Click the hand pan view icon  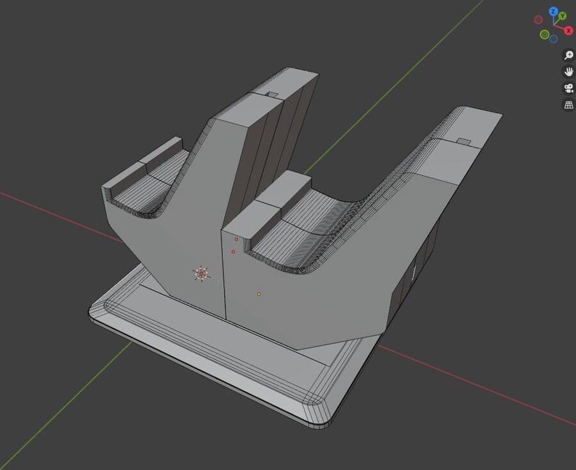click(569, 72)
